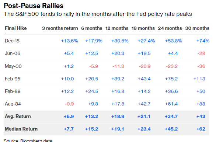Select the May-00 row label
This screenshot has height=142, width=216.
tap(13, 66)
